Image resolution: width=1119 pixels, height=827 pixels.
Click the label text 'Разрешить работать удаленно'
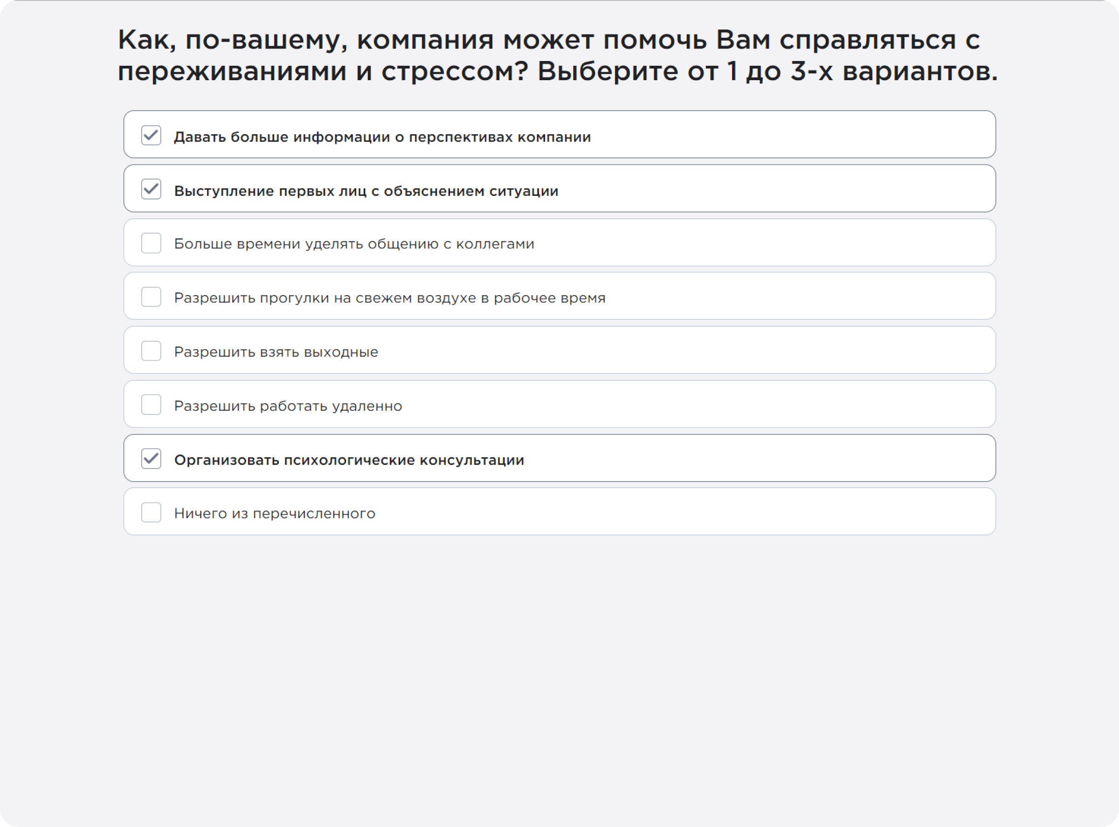click(x=288, y=406)
